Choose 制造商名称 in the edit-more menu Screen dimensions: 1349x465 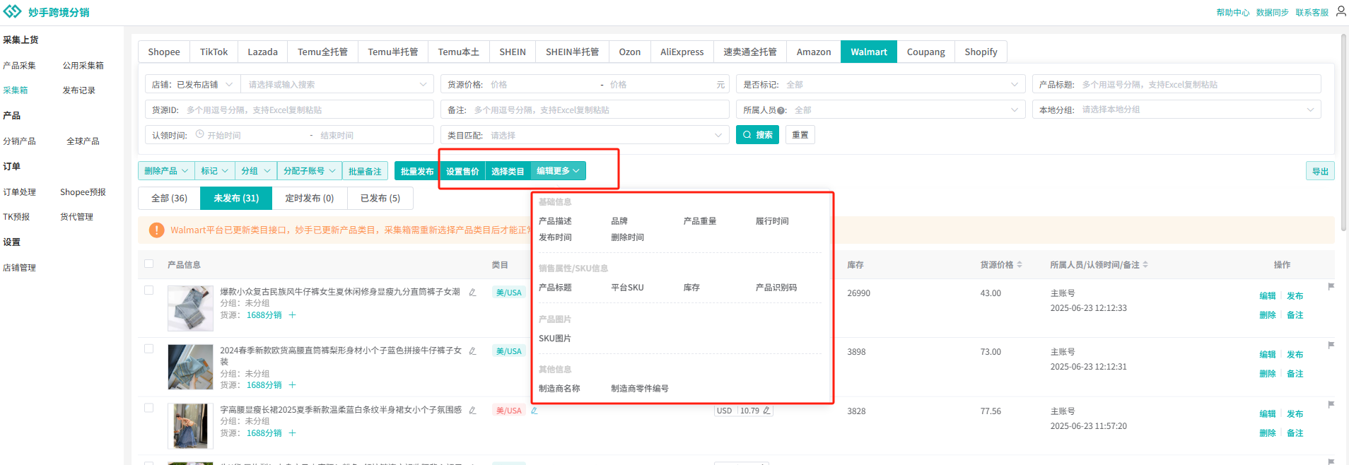559,389
